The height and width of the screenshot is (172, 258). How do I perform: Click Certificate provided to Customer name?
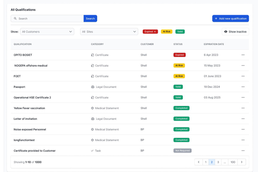(35, 151)
